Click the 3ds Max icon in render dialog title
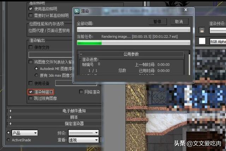 point(77,11)
